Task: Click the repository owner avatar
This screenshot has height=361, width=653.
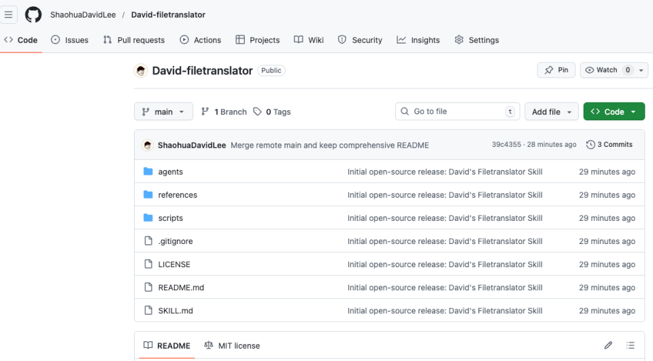Action: pos(141,71)
